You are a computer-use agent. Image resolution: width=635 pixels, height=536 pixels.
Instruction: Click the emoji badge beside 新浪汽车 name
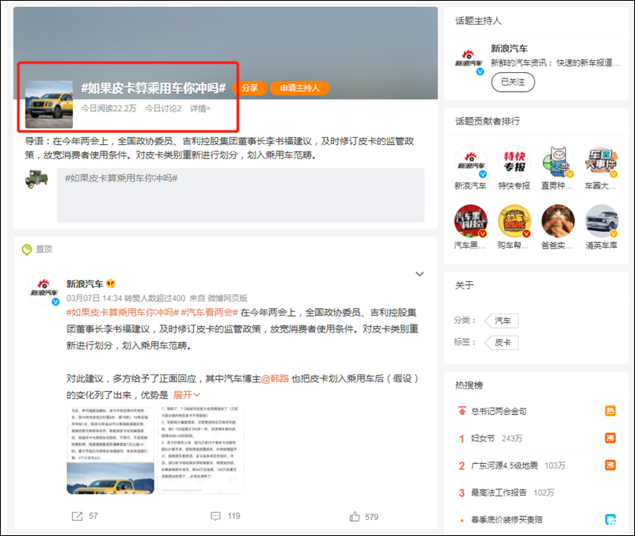(x=111, y=283)
